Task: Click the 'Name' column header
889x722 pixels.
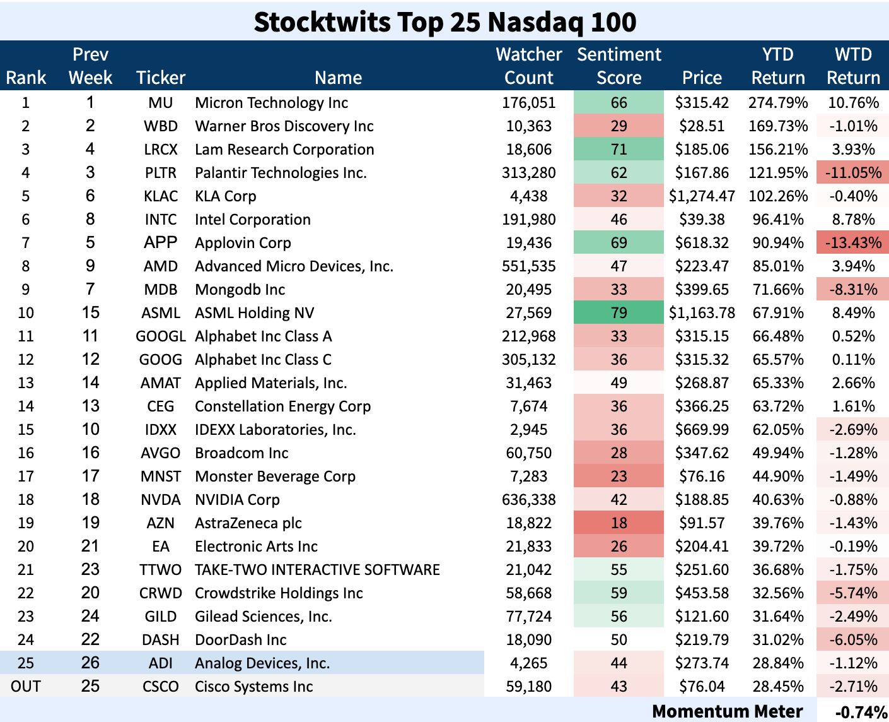Action: point(339,78)
